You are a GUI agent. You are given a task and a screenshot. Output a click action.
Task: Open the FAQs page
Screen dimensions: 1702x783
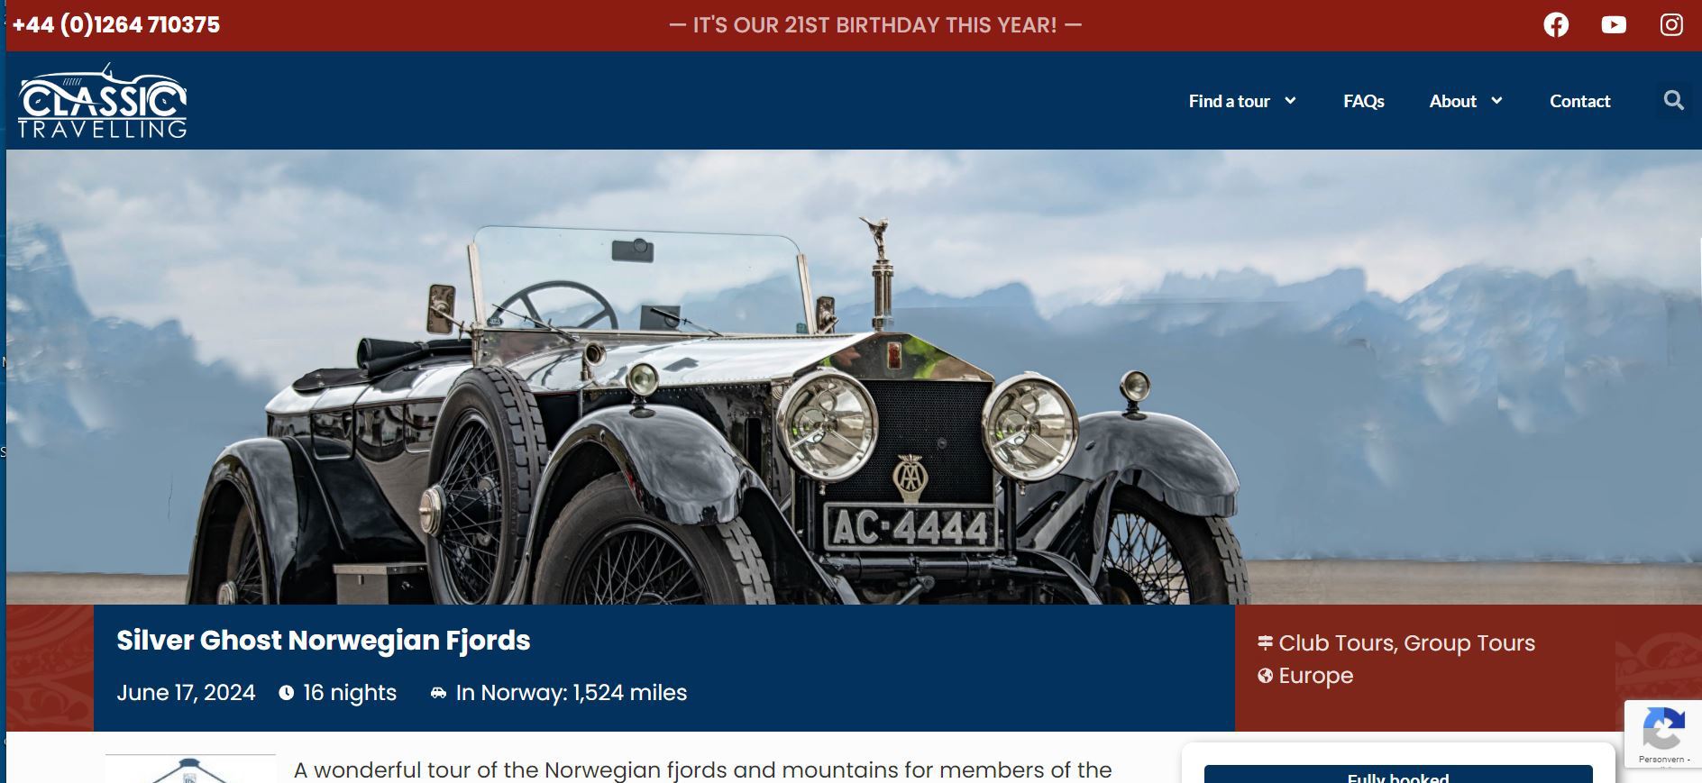(x=1363, y=101)
